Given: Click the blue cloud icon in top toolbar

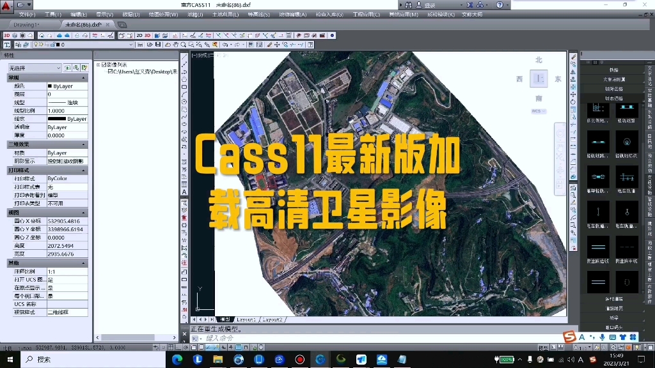Looking at the screenshot, I should 59,36.
